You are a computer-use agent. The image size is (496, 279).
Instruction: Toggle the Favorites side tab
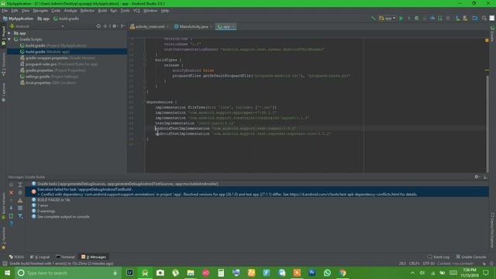pos(3,238)
